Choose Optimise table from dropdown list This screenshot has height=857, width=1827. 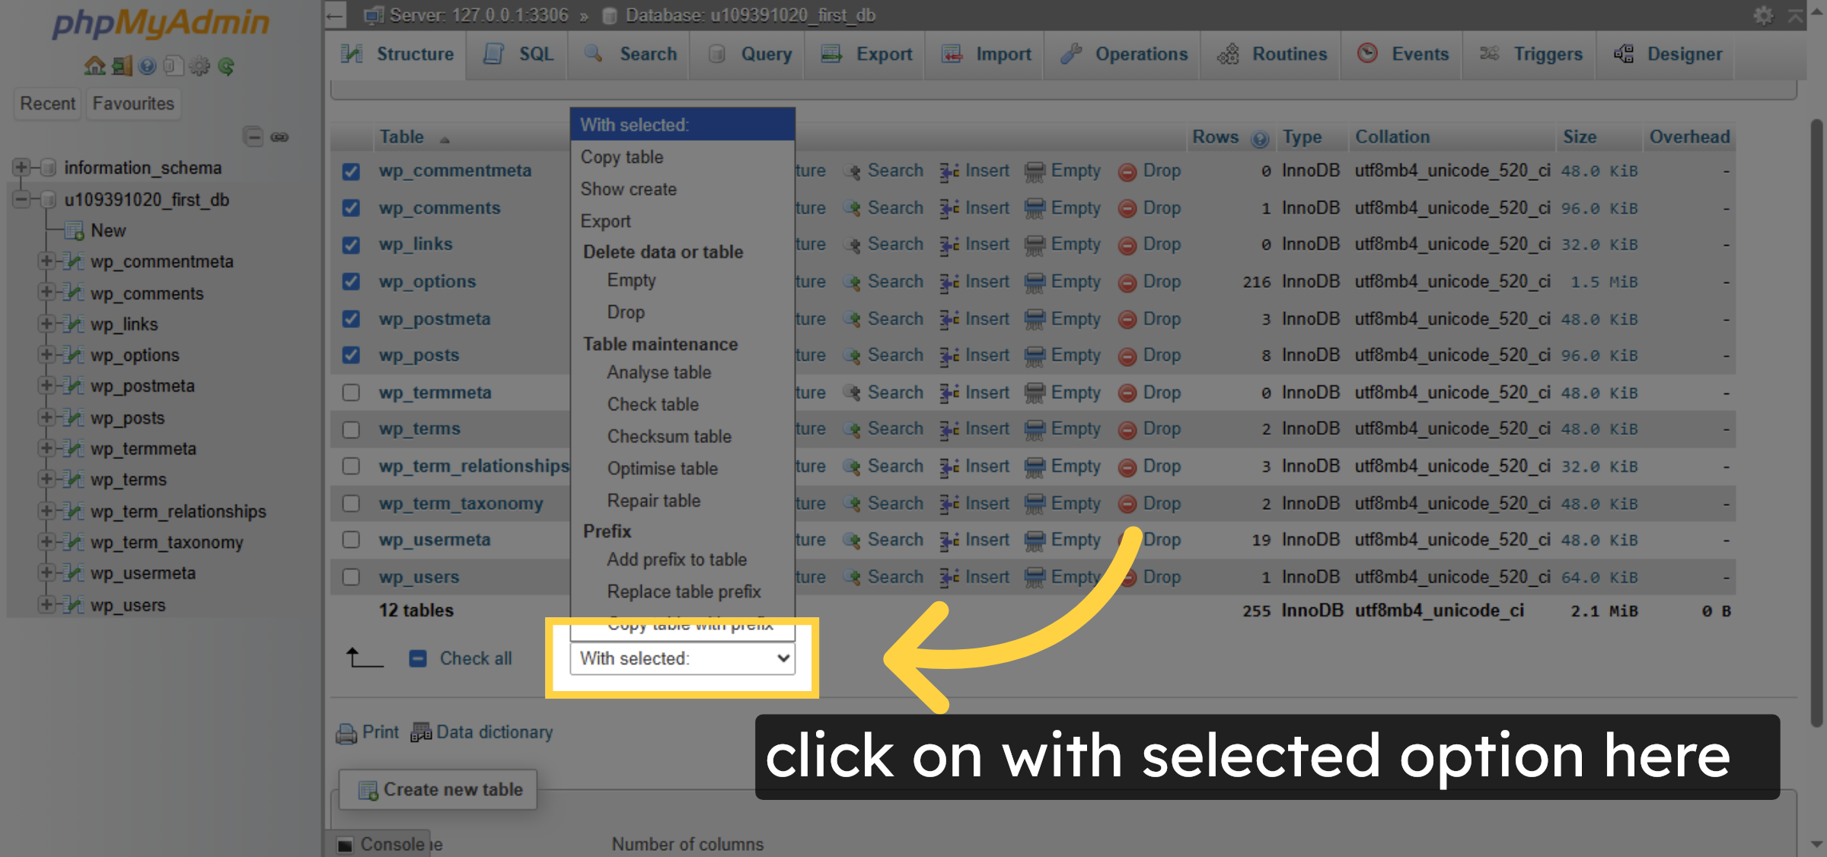coord(662,469)
